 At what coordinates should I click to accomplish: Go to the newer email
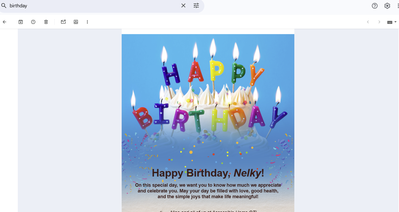(368, 22)
